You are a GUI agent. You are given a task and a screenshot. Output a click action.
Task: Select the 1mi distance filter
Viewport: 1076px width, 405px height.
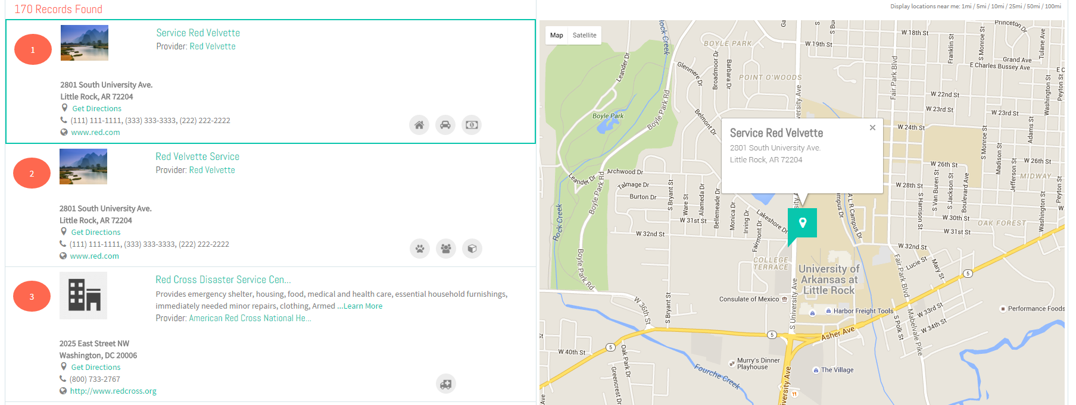click(x=966, y=7)
